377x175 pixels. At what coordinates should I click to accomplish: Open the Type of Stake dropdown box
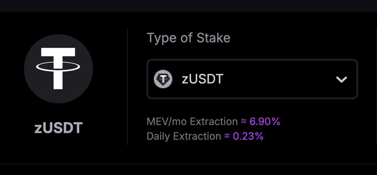[252, 79]
